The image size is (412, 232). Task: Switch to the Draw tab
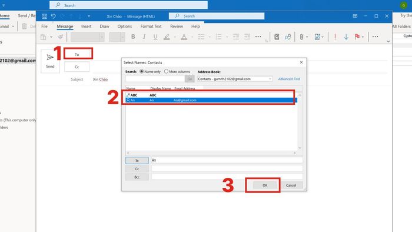click(x=104, y=26)
